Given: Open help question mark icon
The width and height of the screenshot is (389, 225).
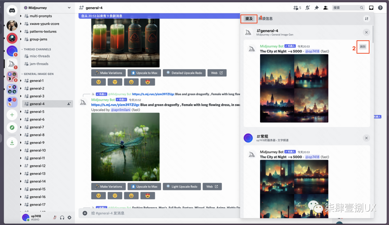Looking at the screenshot, I should pos(380,8).
